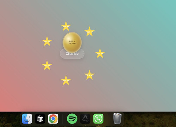Viewport: 176px width, 127px height.
Task: Open Finder from the dock
Action: pyautogui.click(x=27, y=119)
